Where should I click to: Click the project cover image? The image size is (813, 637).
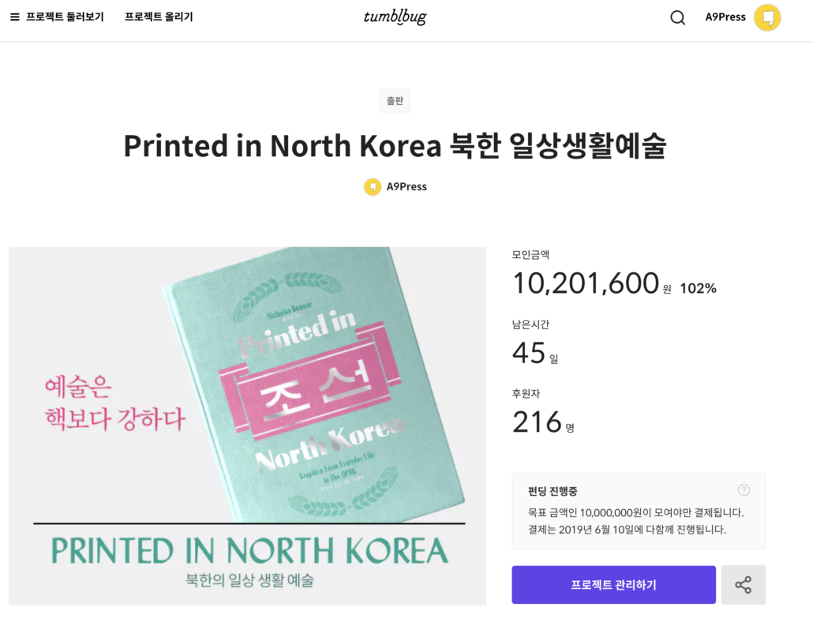coord(247,426)
